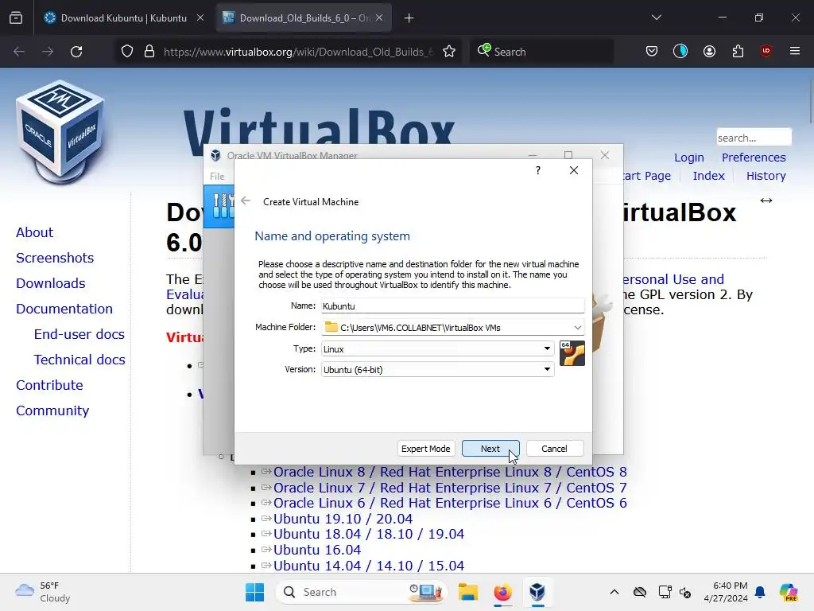Open the History link

[x=766, y=176]
